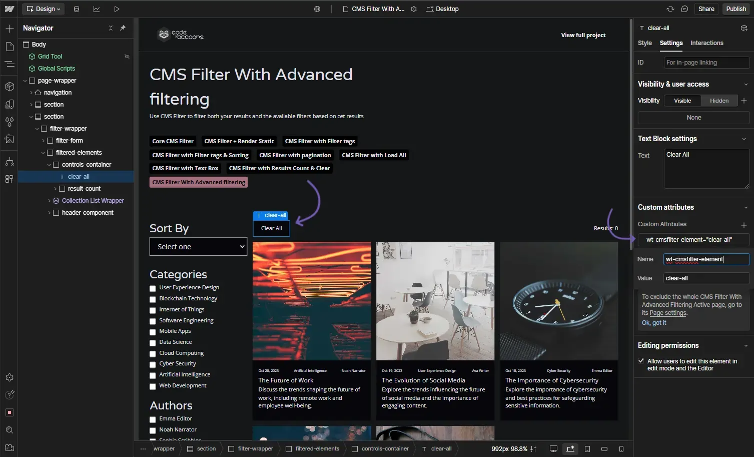
Task: Collapse Visibility & user access section
Action: (x=745, y=84)
